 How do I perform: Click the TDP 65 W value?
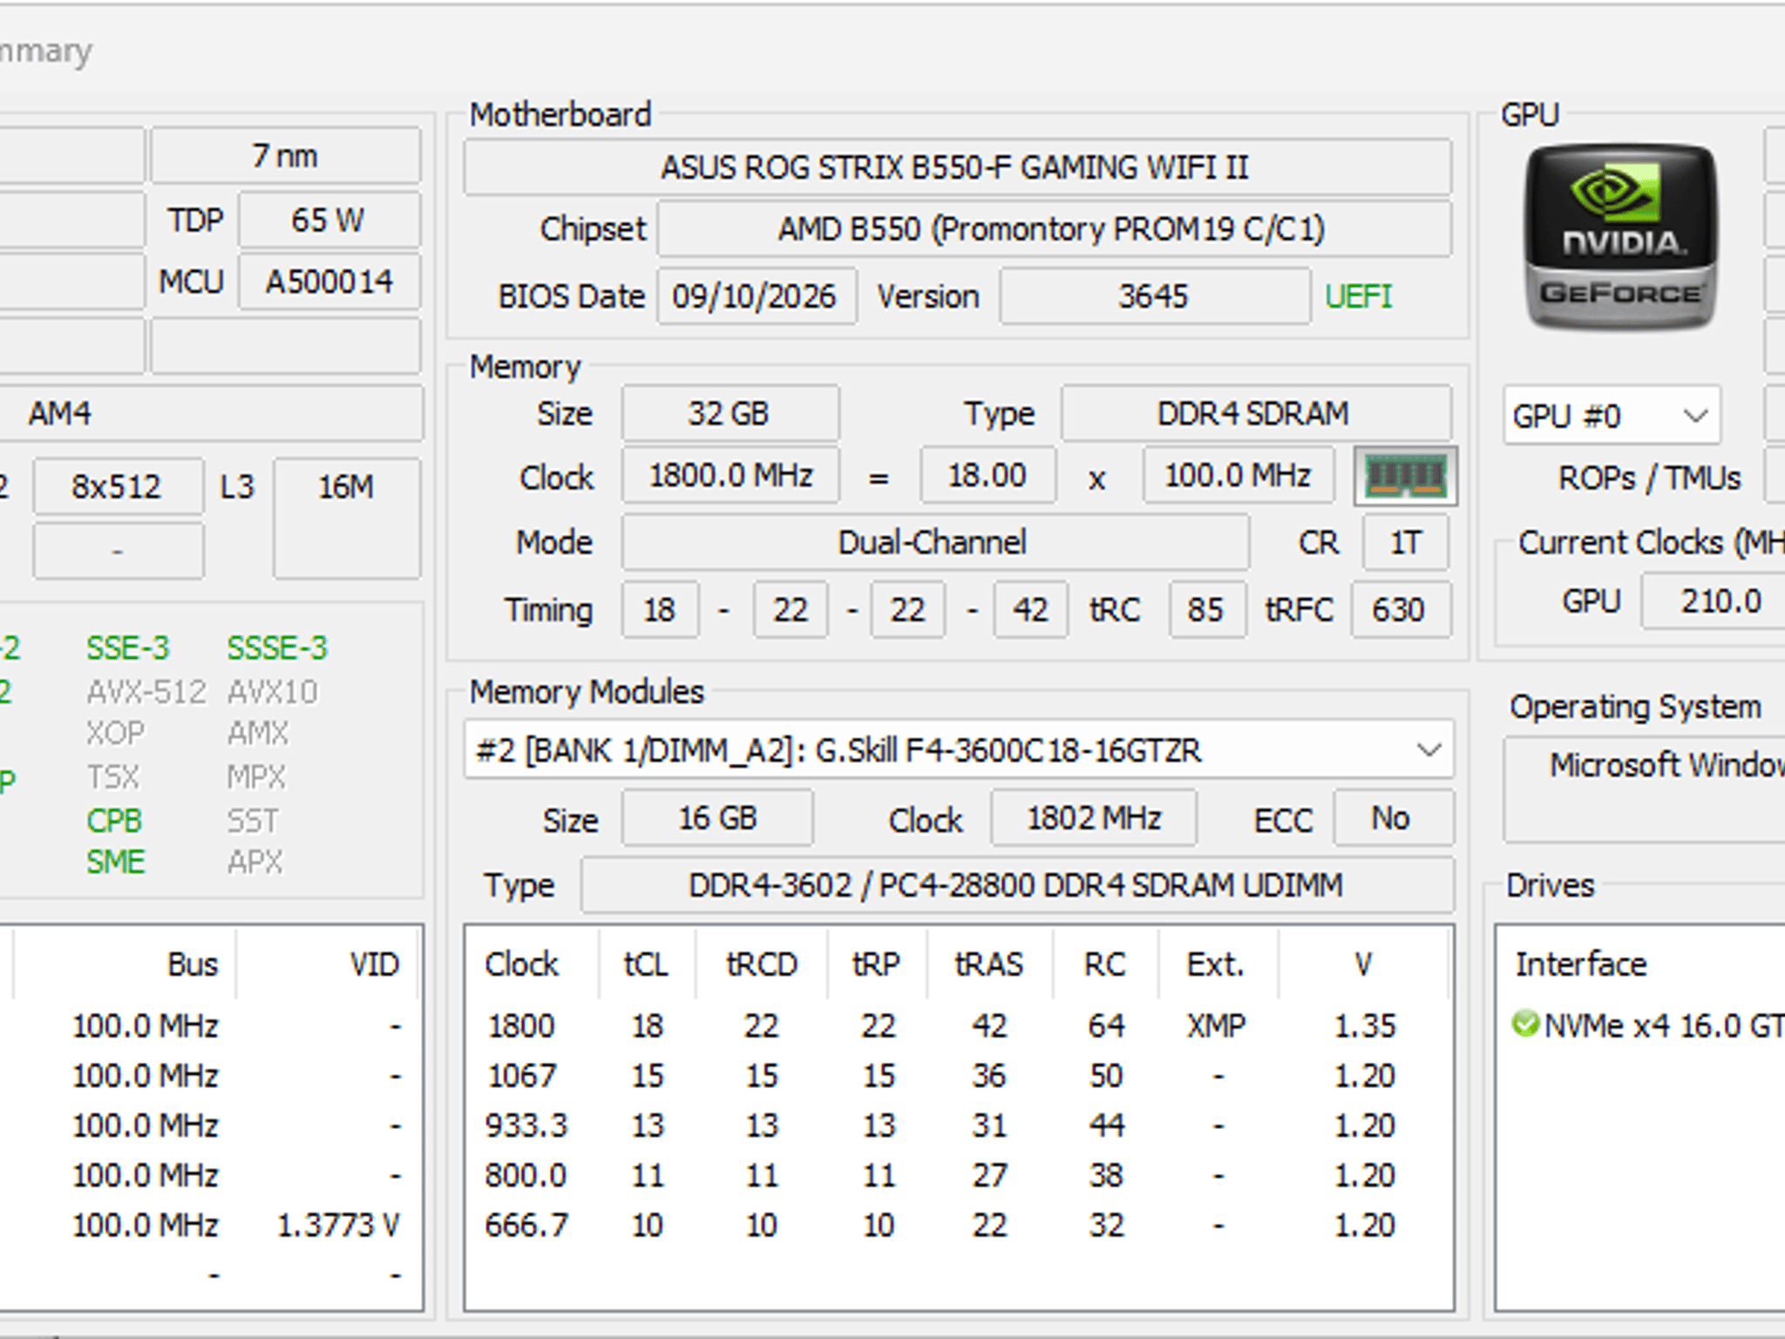pyautogui.click(x=329, y=220)
